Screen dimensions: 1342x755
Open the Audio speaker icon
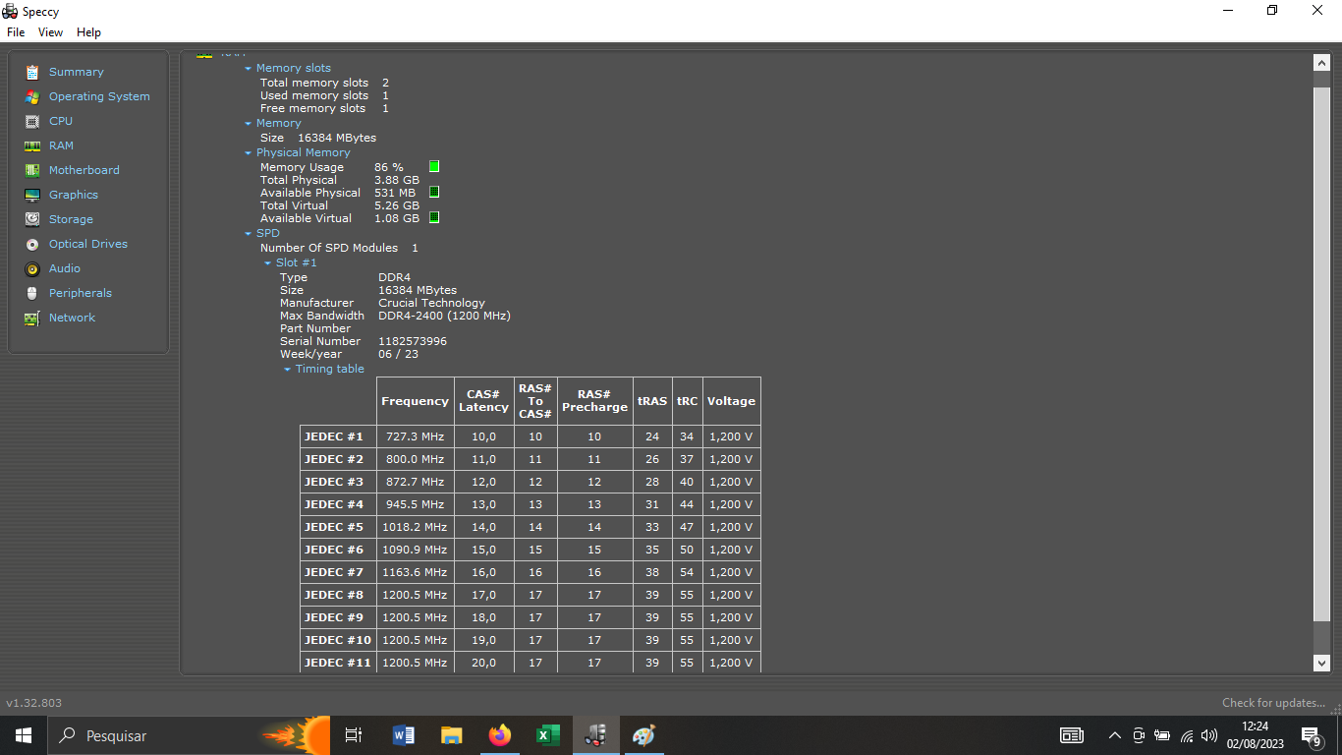pos(32,268)
